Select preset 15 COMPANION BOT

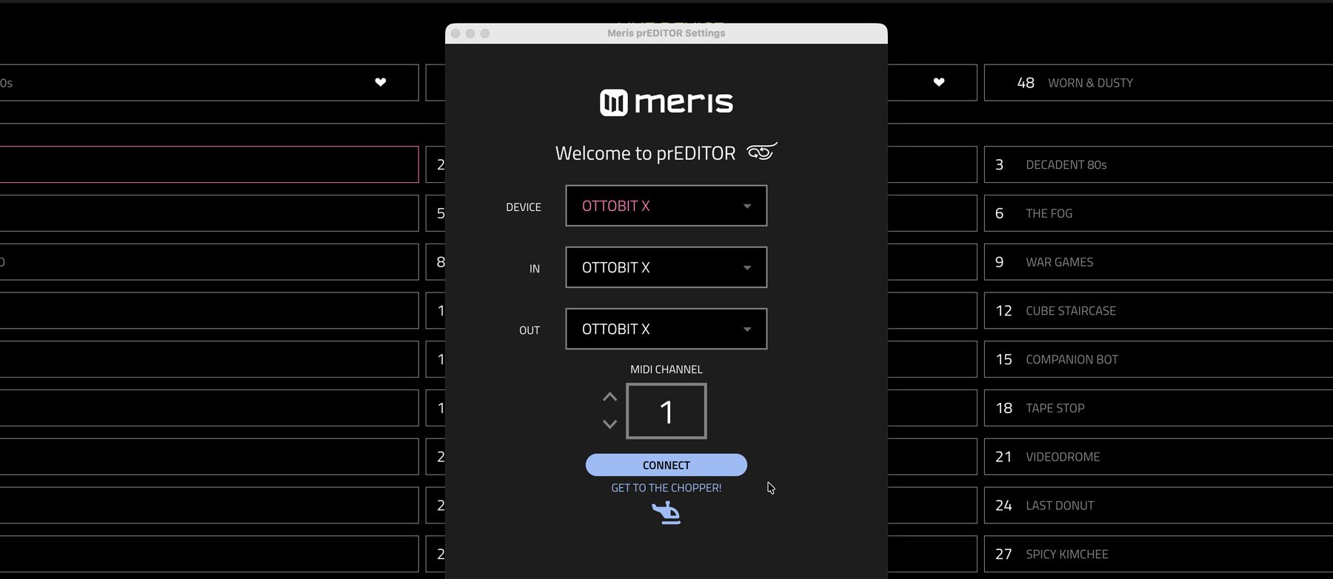(1158, 359)
